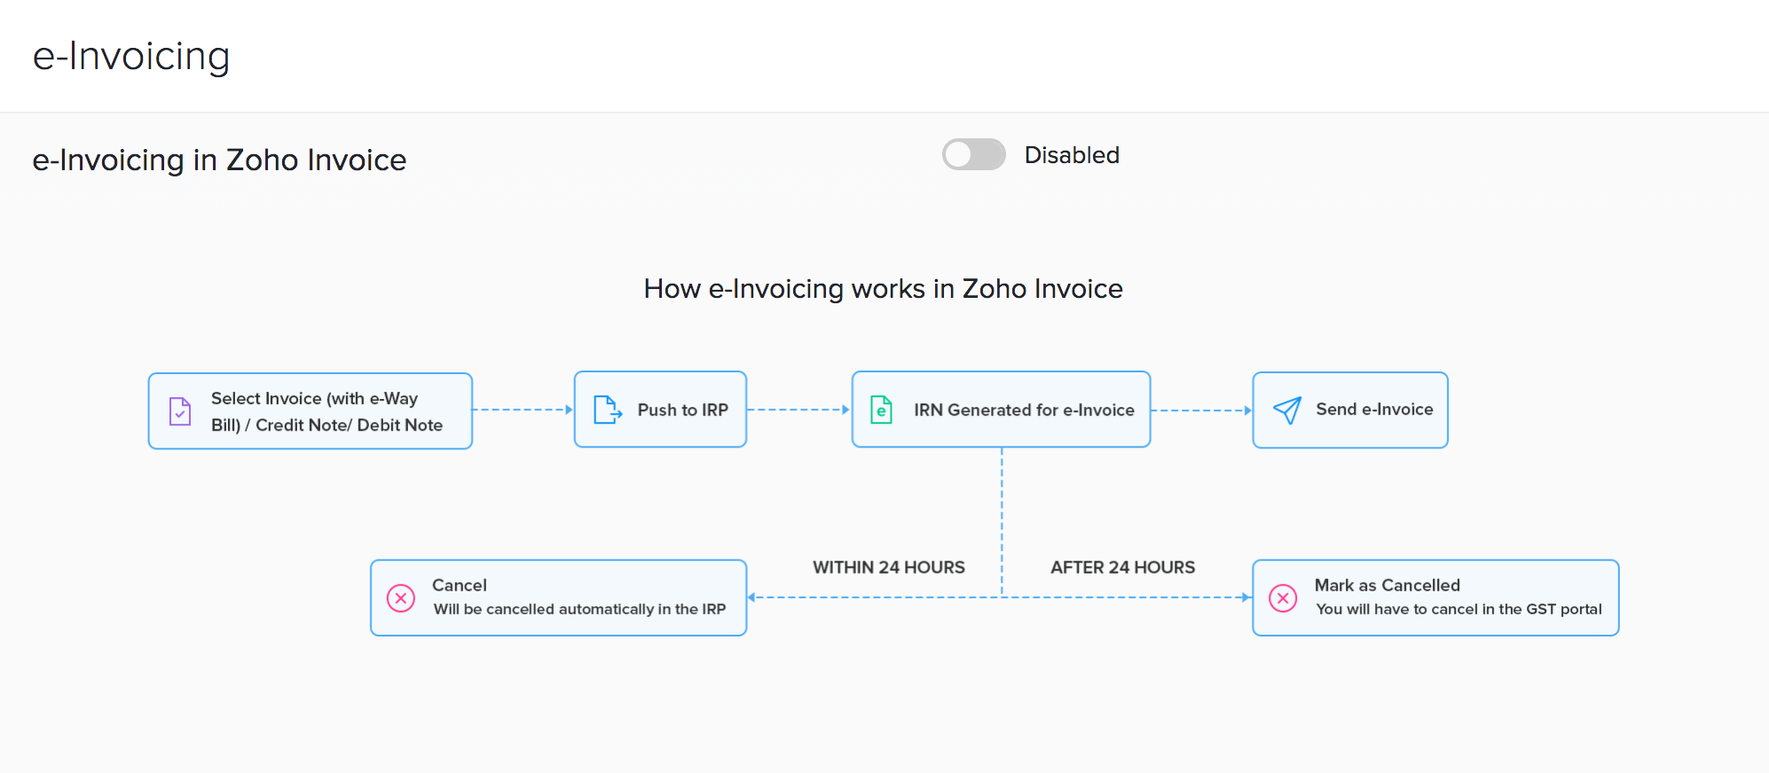
Task: Click the 'Send e-Invoice' step label
Action: pyautogui.click(x=1374, y=409)
